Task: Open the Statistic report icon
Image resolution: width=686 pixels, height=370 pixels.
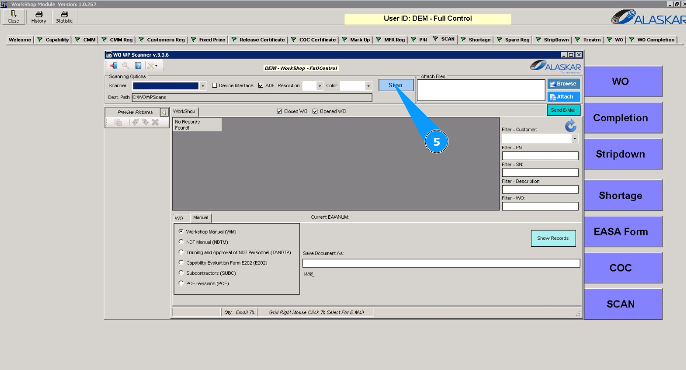Action: coord(64,15)
